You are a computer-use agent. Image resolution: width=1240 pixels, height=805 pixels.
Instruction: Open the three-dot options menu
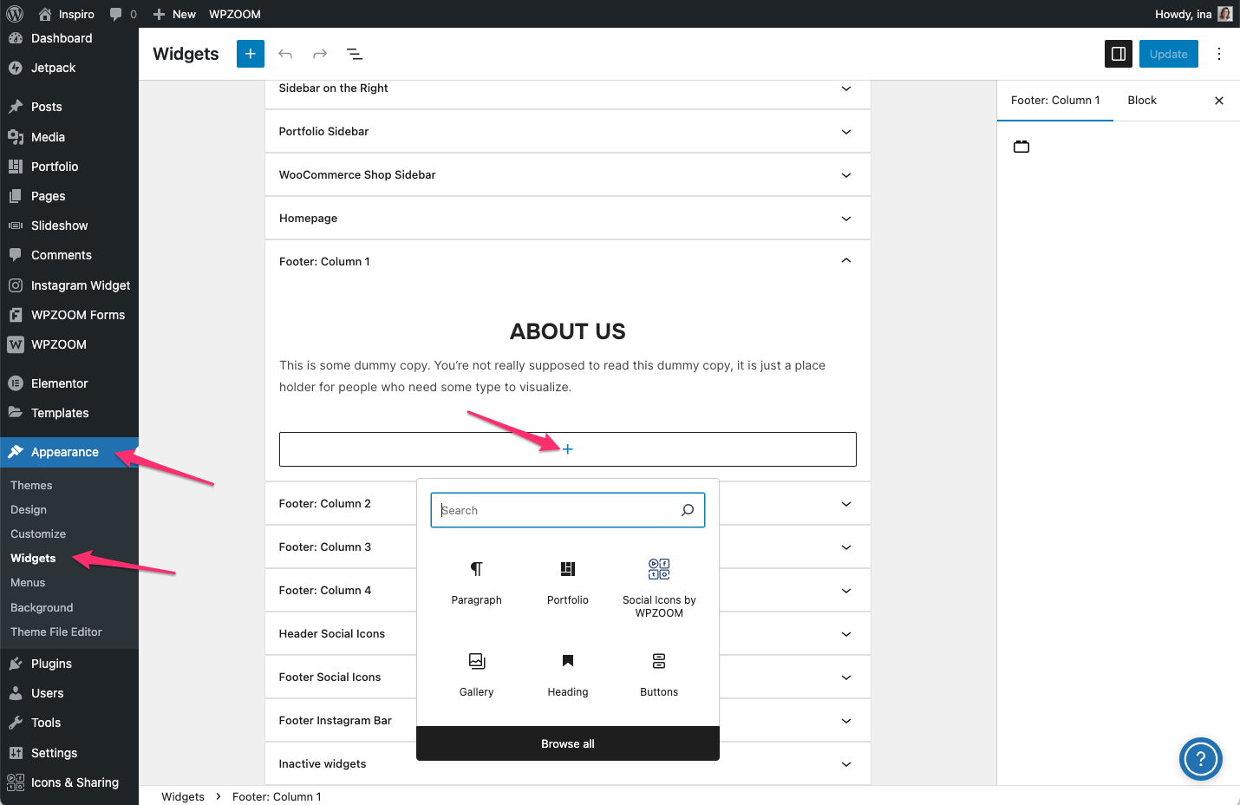tap(1218, 54)
